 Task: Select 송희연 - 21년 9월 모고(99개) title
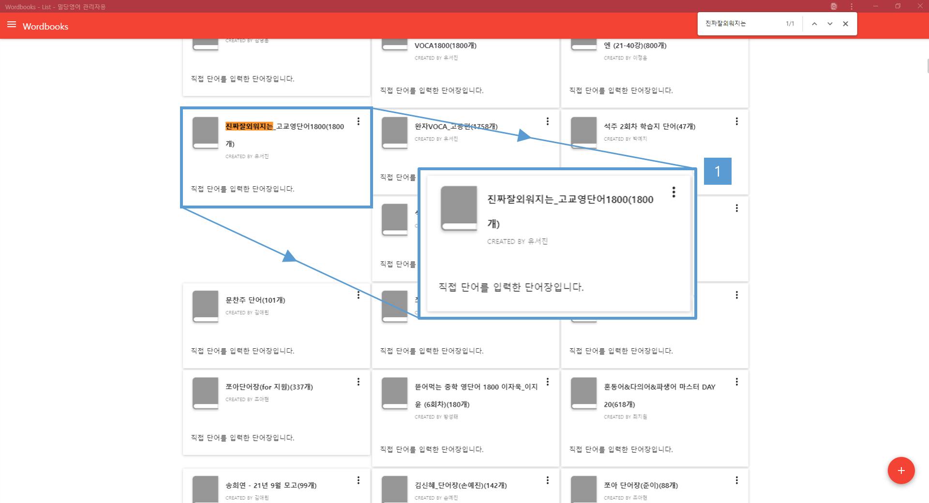271,485
